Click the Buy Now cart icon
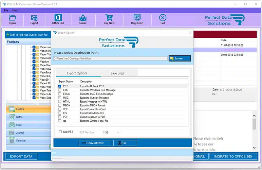This screenshot has width=262, height=170. click(109, 20)
